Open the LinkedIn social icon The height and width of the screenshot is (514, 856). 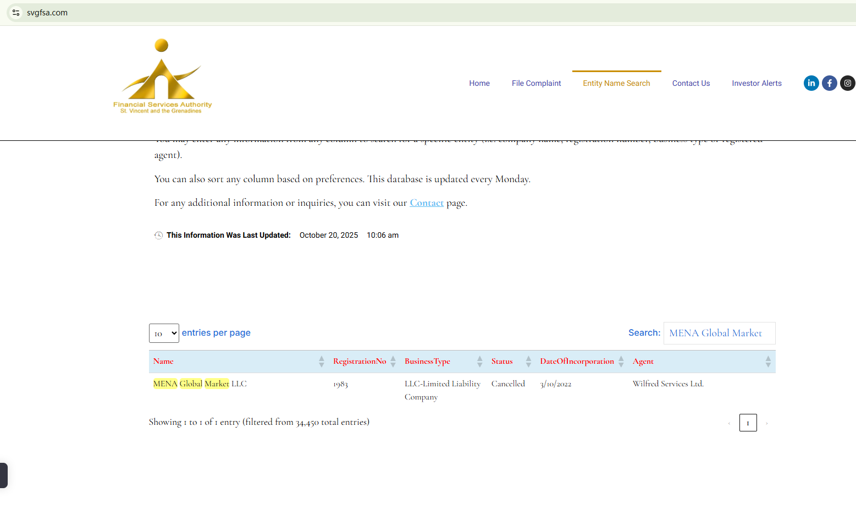point(811,83)
